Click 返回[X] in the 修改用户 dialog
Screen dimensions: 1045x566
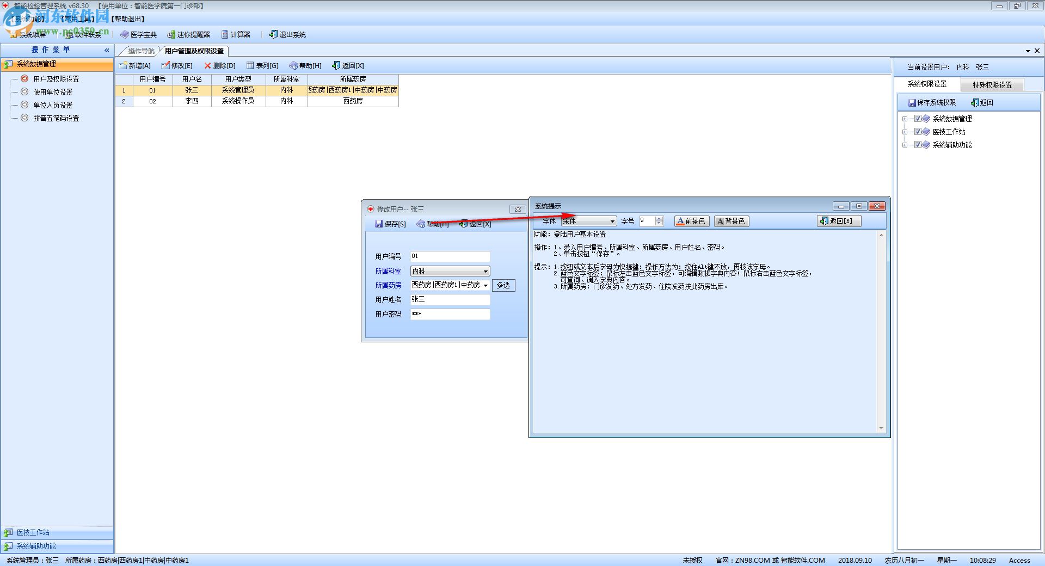click(476, 224)
